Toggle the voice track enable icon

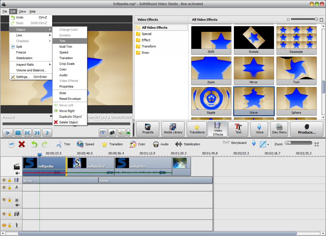[4, 225]
